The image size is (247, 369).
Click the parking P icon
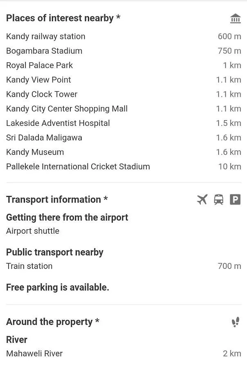tap(235, 200)
